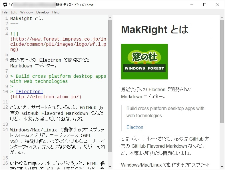Click the '![]' image syntax on line 4
Screen dimensions: 225x170
tap(14, 34)
